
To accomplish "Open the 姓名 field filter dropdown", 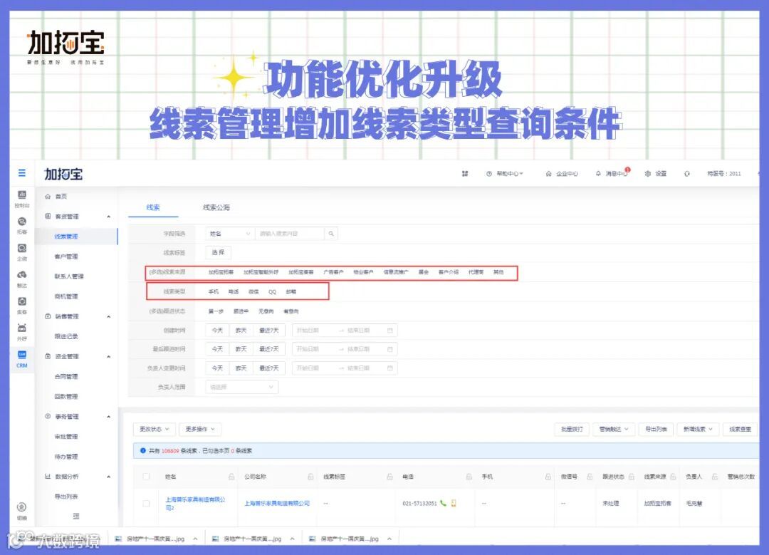I will coord(230,234).
